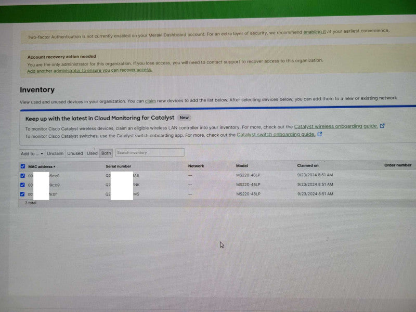Click serial number ending A6
The width and height of the screenshot is (416, 312).
pyautogui.click(x=122, y=175)
